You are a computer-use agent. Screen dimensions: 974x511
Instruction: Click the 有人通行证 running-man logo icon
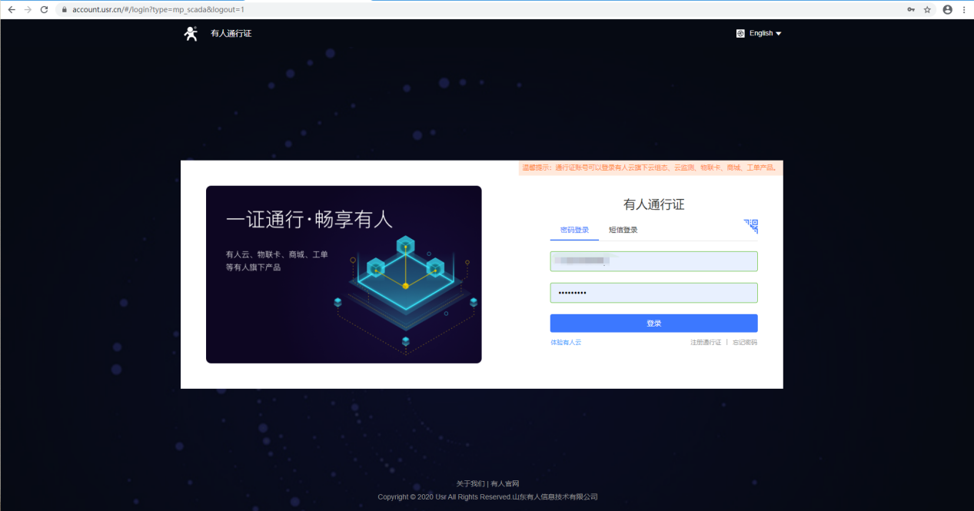click(x=191, y=33)
